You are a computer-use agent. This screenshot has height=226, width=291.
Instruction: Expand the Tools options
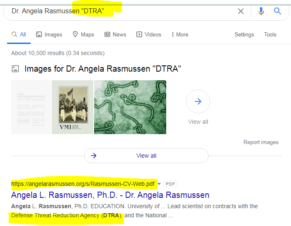(x=270, y=35)
